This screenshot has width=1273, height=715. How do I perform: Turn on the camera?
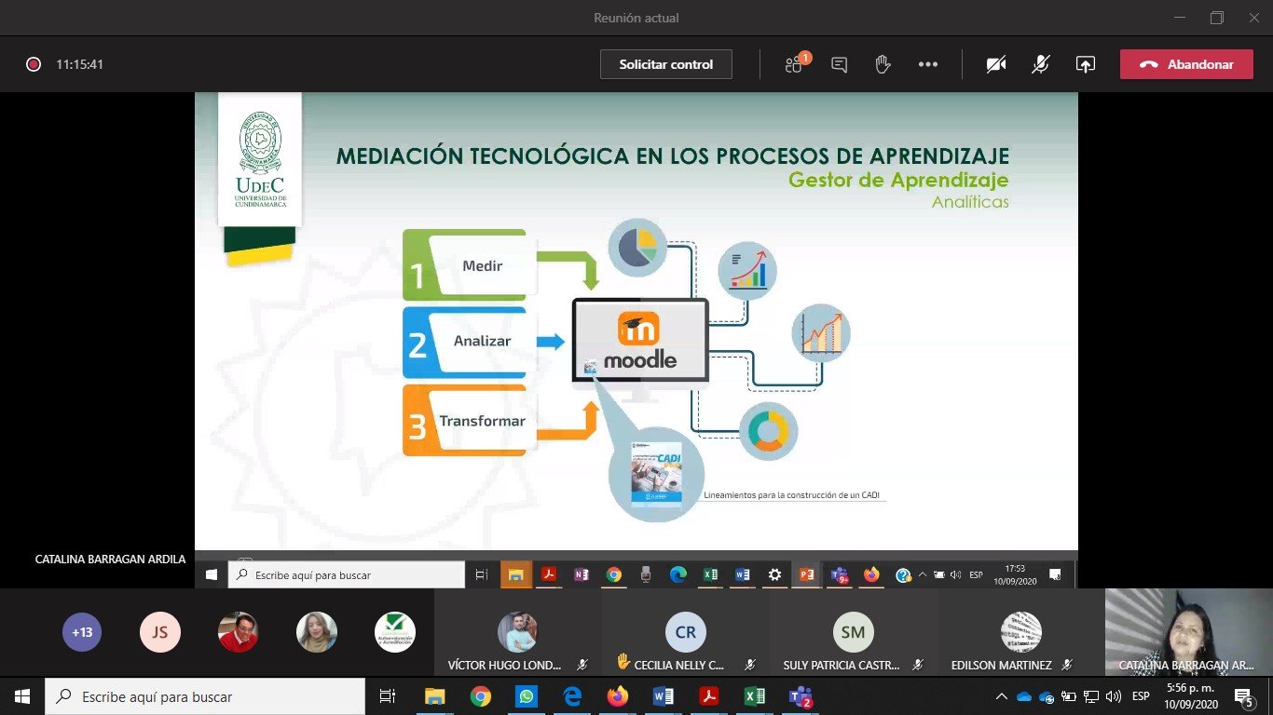point(996,64)
